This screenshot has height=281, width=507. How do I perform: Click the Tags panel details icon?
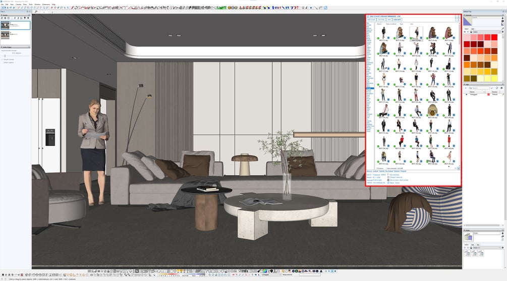[501, 88]
